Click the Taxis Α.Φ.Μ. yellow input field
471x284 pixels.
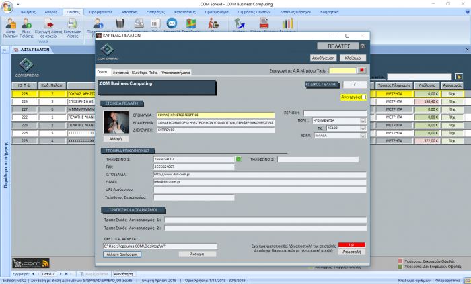tap(342, 71)
